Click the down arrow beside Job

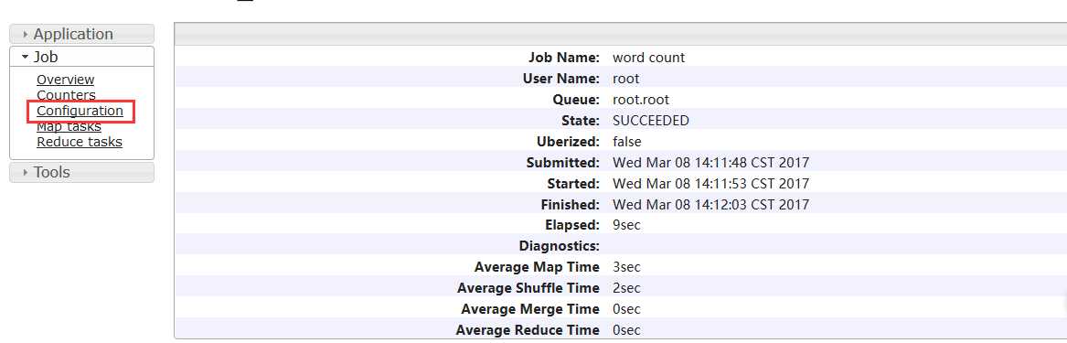click(x=26, y=57)
